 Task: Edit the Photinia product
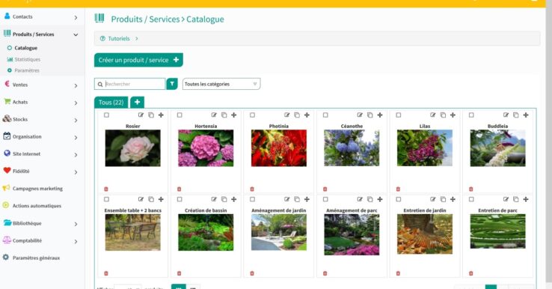click(x=287, y=115)
